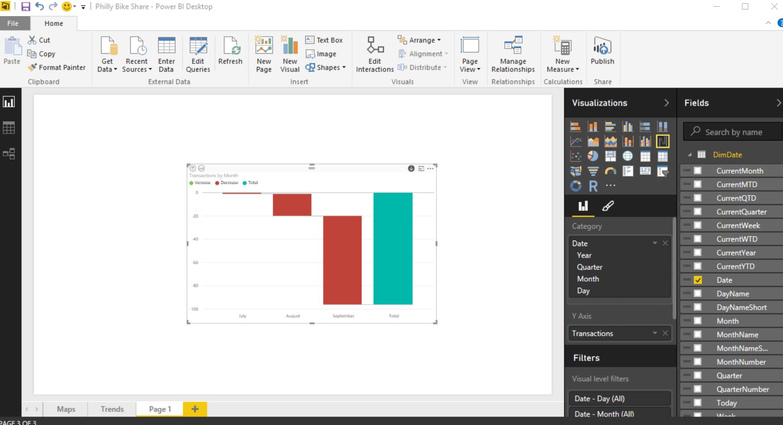
Task: Choose the Filled map visualization
Action: 576,171
